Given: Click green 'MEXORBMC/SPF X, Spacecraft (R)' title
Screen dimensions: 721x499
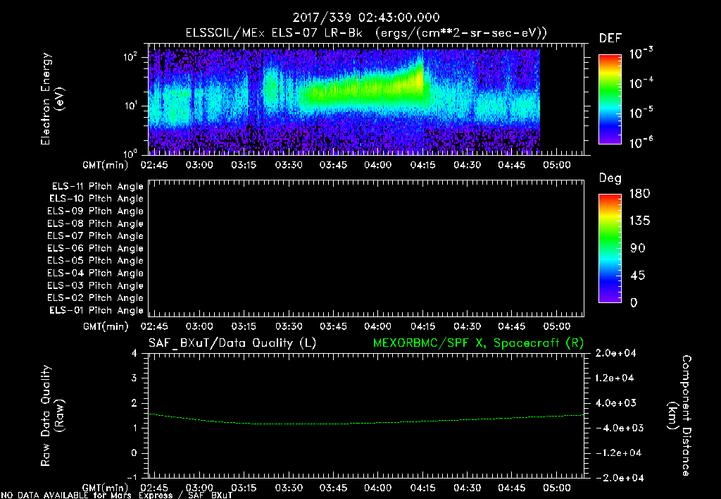Looking at the screenshot, I should pyautogui.click(x=478, y=343).
